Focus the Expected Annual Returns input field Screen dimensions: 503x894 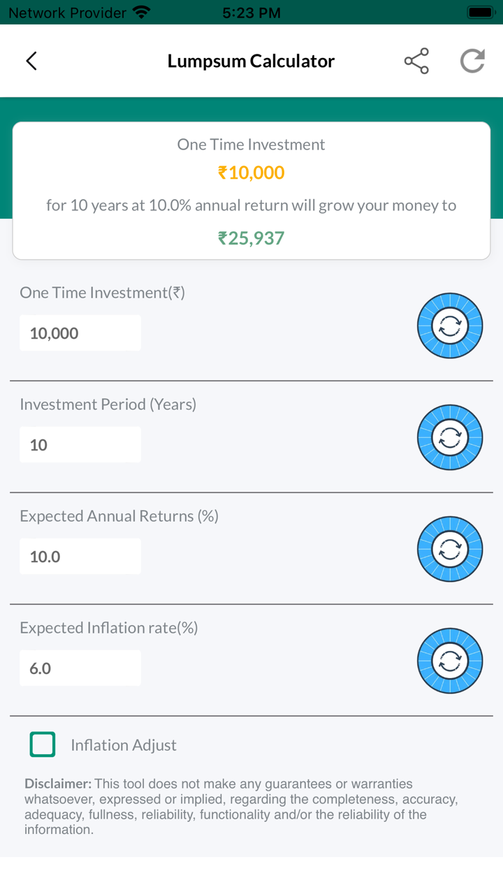80,557
